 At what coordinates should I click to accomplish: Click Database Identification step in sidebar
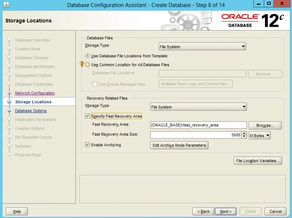click(x=35, y=67)
